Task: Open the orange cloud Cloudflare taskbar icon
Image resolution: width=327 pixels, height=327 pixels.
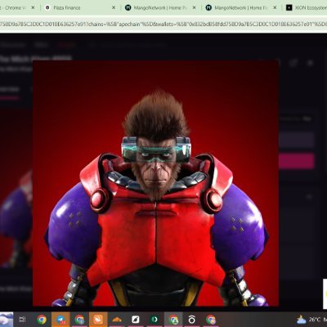Action: 117,319
